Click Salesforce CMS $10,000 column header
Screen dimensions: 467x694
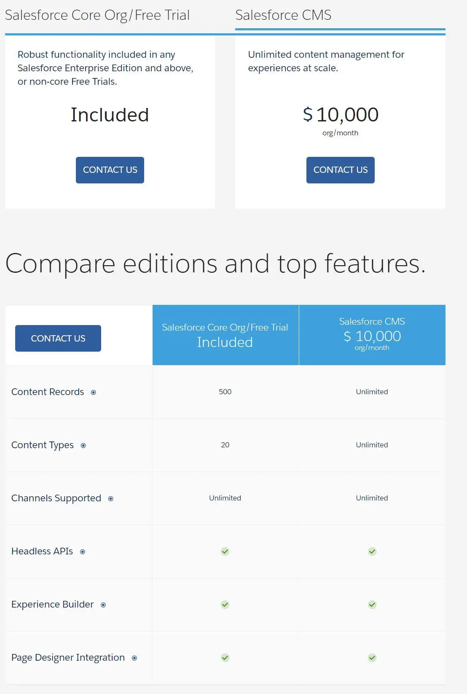[x=372, y=335]
